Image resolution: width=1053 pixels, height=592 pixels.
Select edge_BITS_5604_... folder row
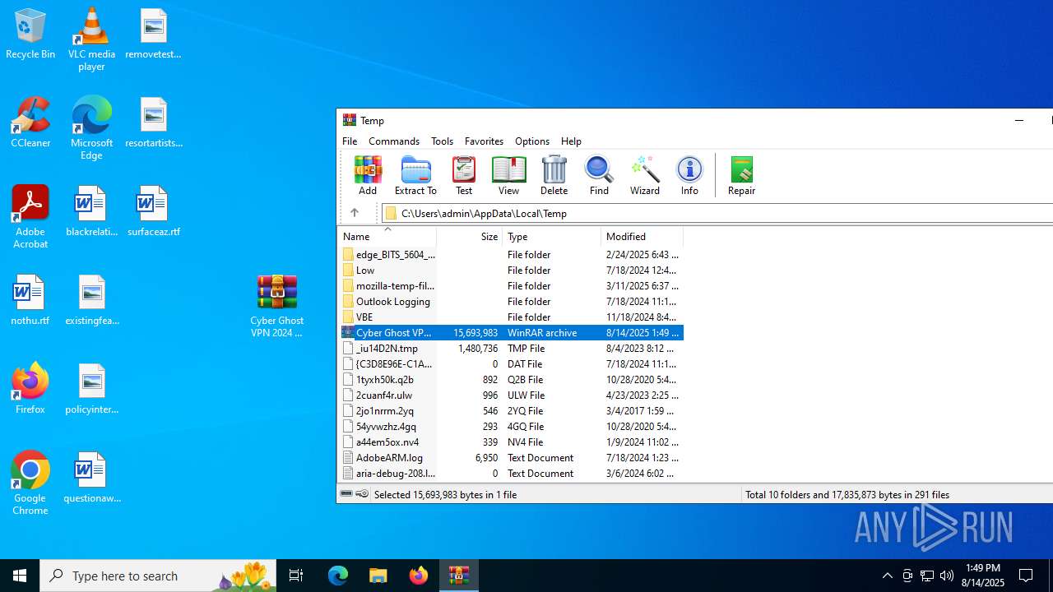tap(512, 255)
